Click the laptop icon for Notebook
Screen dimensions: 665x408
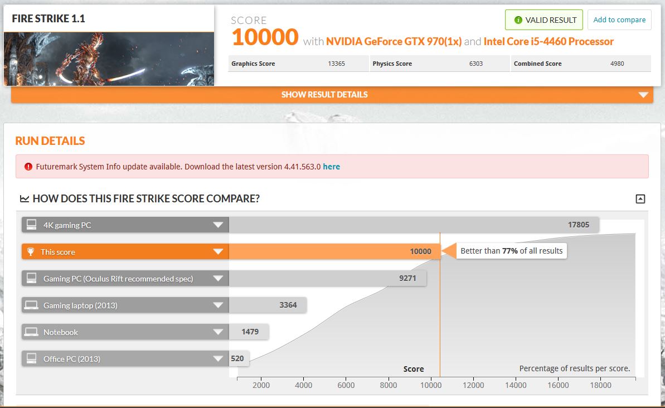tap(31, 332)
